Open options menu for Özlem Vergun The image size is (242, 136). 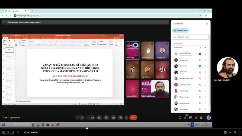click(205, 97)
